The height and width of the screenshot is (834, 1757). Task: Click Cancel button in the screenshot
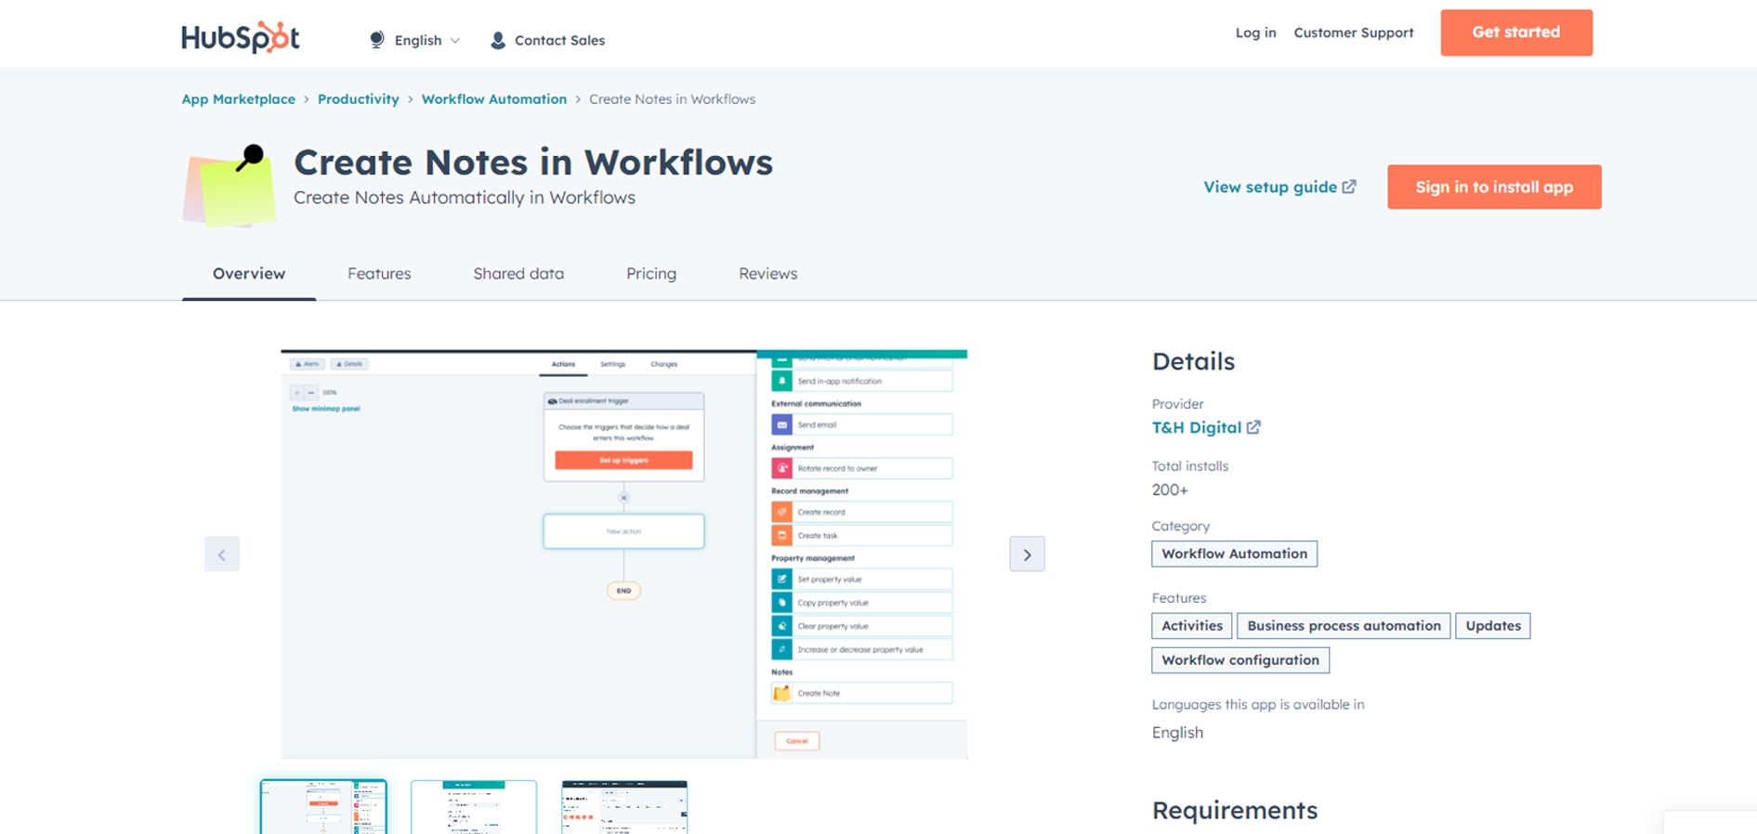coord(797,741)
